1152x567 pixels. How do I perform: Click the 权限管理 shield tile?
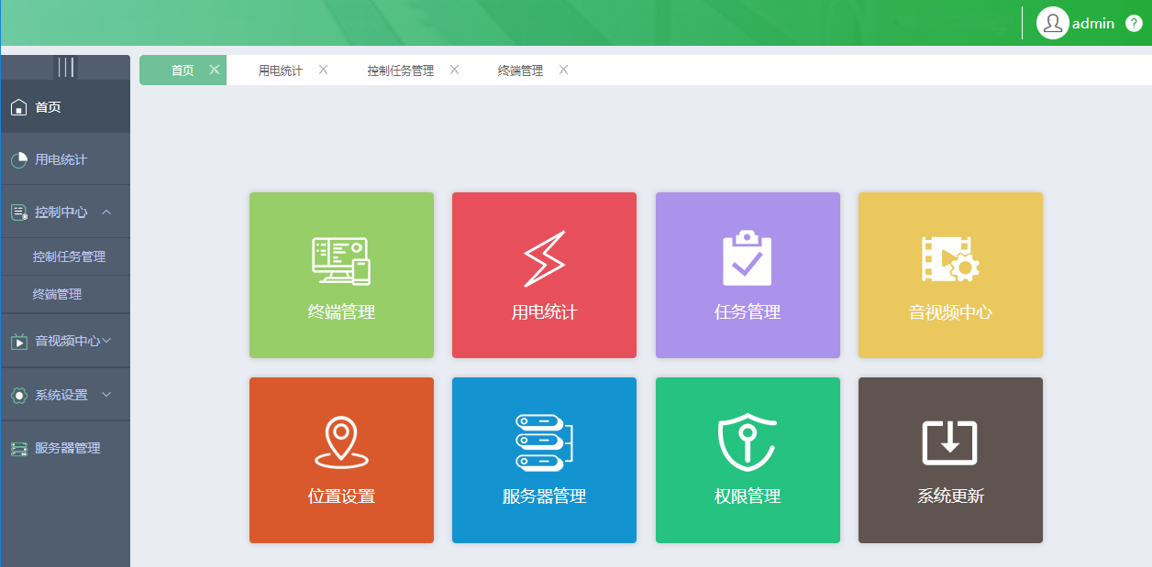748,460
